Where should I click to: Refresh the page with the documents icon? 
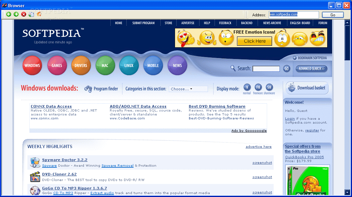[x=31, y=14]
